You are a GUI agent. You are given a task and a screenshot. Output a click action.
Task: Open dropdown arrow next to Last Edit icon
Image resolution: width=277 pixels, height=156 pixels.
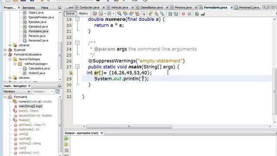(105, 13)
